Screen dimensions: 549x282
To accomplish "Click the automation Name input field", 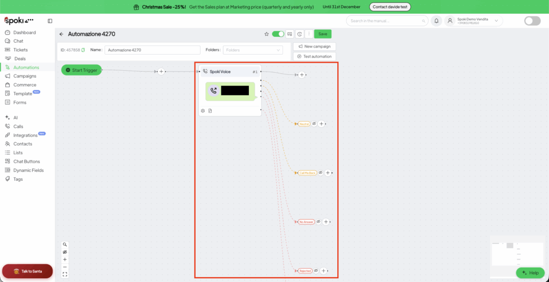I will point(152,50).
